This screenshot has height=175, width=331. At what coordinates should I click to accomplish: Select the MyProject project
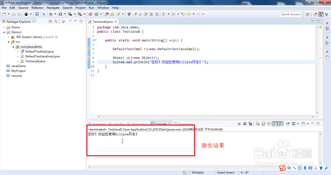pos(18,71)
